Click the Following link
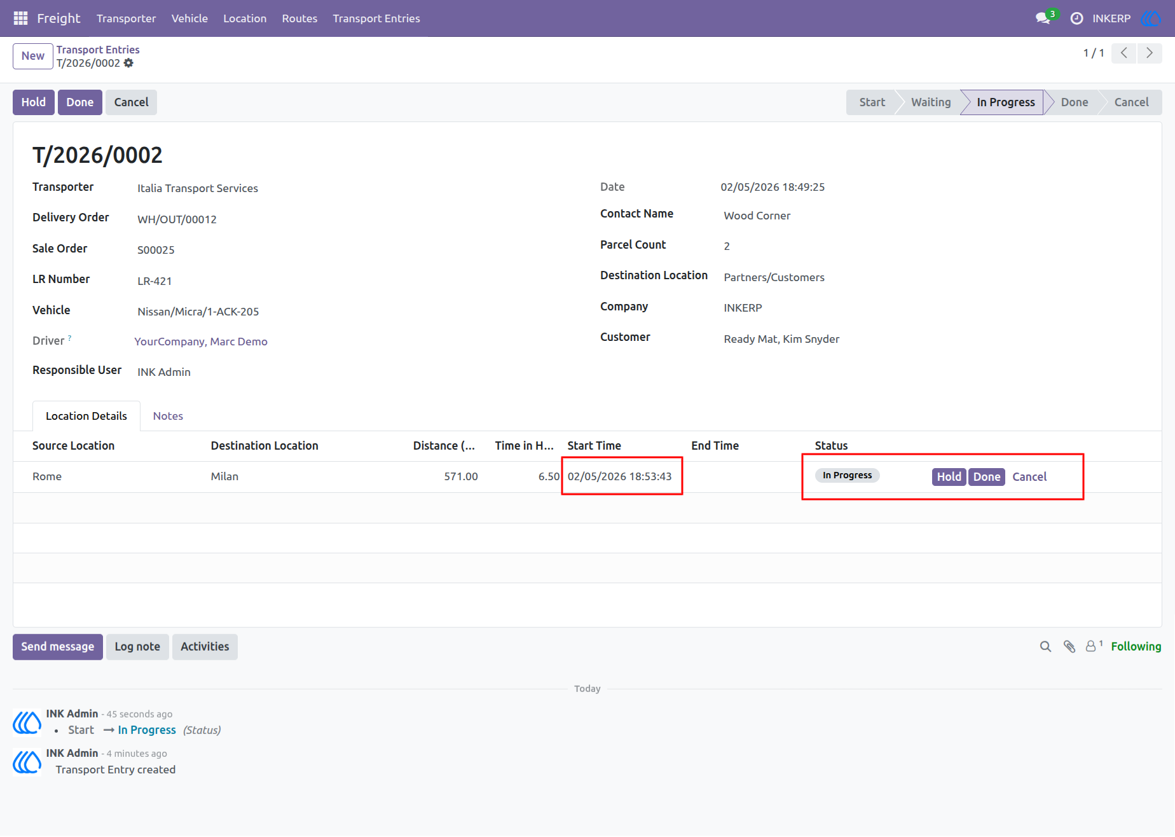 pos(1136,647)
